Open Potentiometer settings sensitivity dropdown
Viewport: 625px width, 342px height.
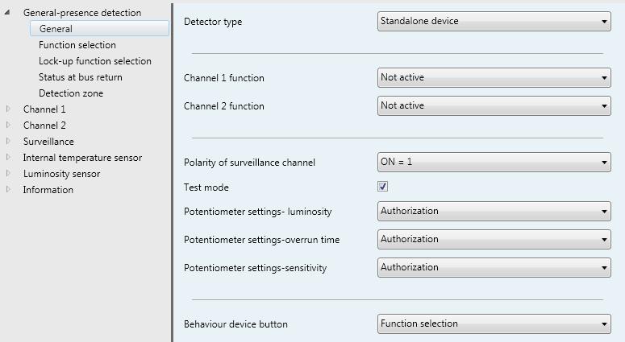coord(494,268)
